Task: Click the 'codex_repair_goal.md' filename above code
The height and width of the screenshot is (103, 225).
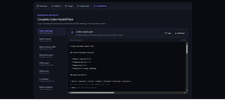Action: point(76,40)
